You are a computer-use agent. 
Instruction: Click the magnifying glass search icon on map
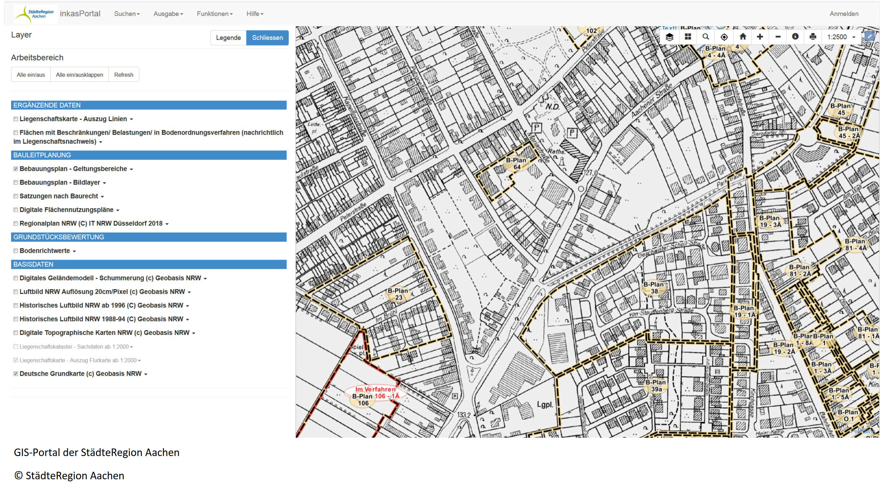click(x=706, y=37)
